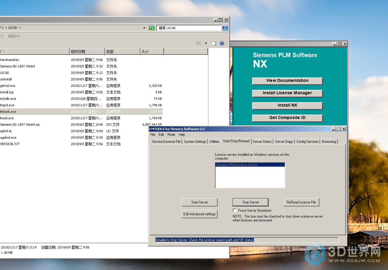Image resolution: width=388 pixels, height=270 pixels.
Task: Expand the UG NX breadcrumb arrow
Action: point(20,28)
